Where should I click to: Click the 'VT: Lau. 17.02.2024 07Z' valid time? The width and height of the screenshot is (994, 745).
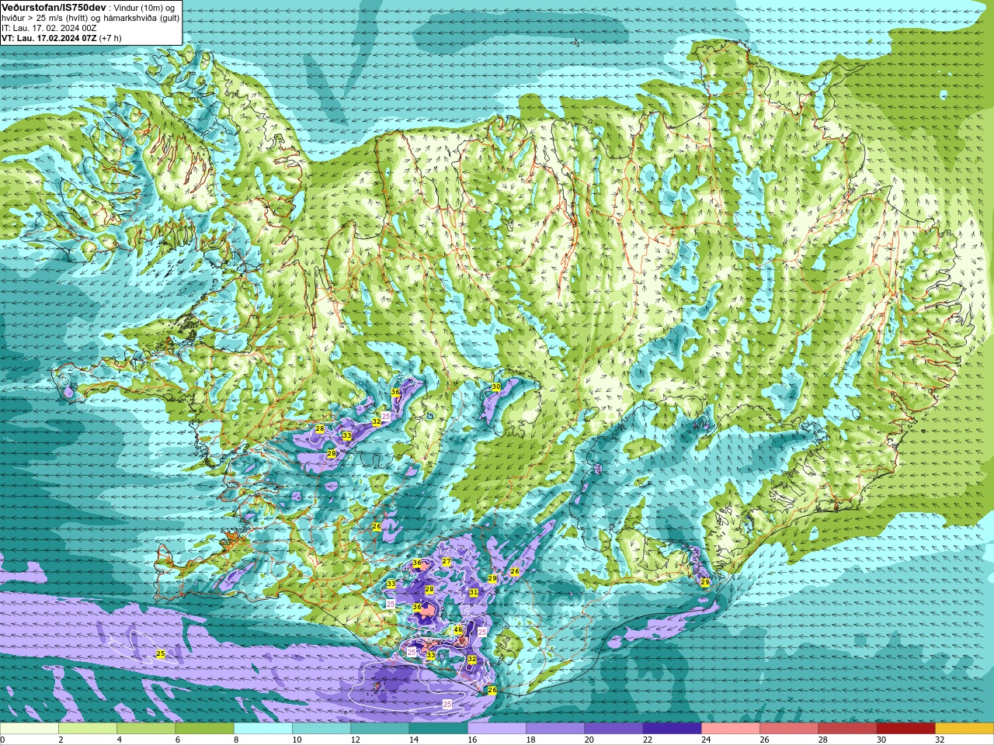49,38
